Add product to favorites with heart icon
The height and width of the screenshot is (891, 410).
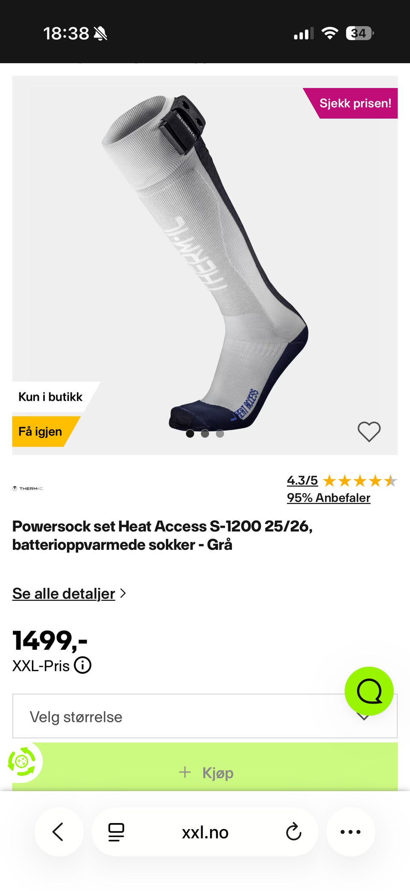(x=369, y=431)
